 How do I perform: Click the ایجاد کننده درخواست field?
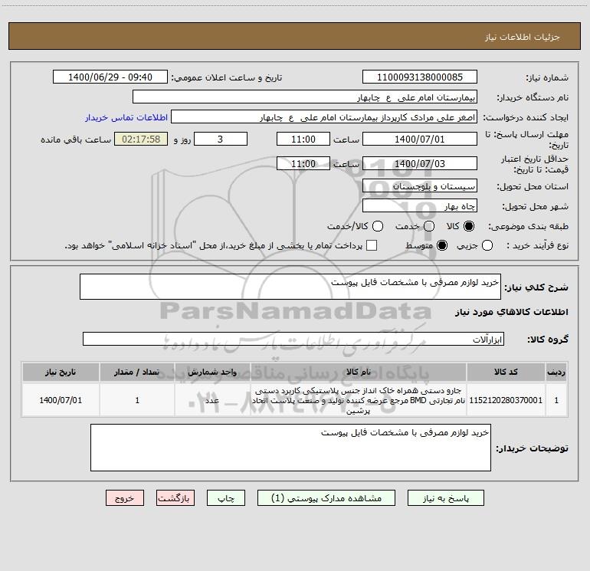click(x=324, y=116)
